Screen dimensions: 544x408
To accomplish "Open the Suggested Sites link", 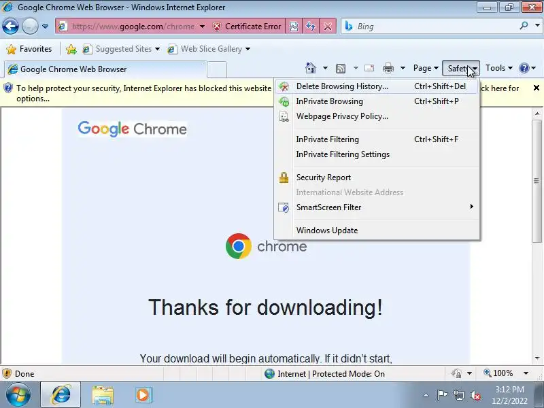I will pyautogui.click(x=121, y=49).
